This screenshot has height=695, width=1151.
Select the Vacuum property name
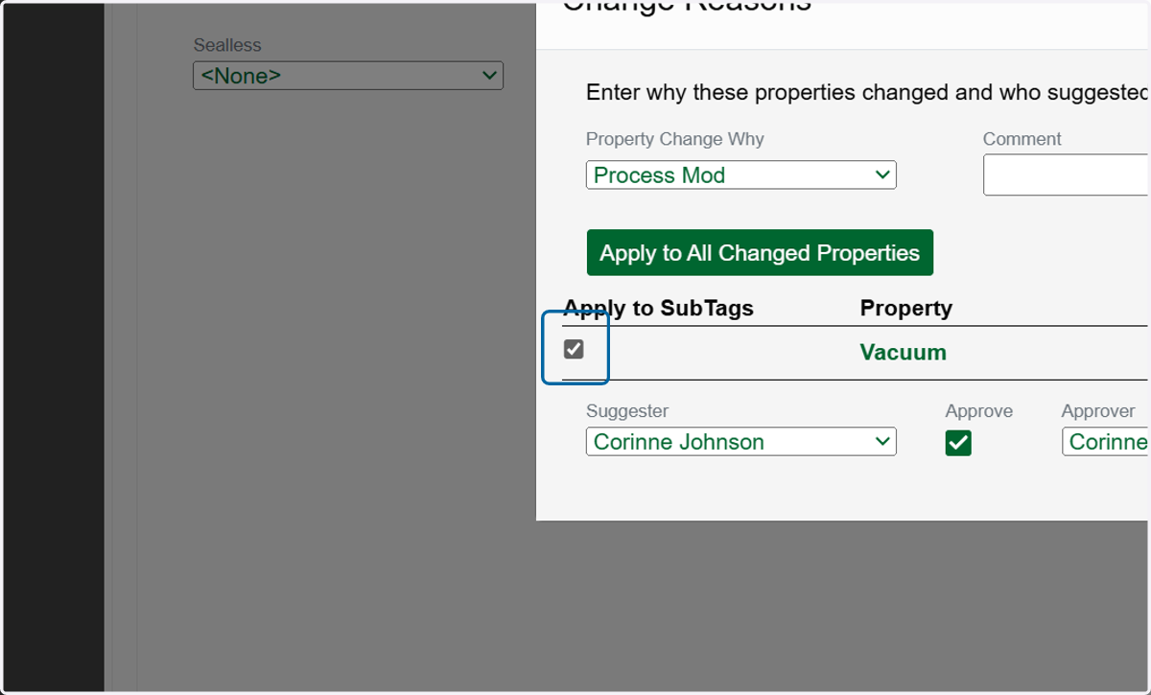pyautogui.click(x=903, y=352)
